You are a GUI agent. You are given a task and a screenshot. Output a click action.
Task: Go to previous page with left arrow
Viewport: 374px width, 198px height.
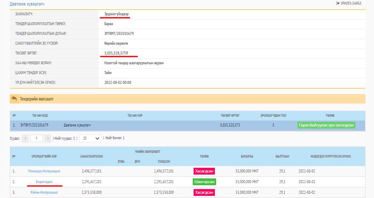tap(25, 138)
